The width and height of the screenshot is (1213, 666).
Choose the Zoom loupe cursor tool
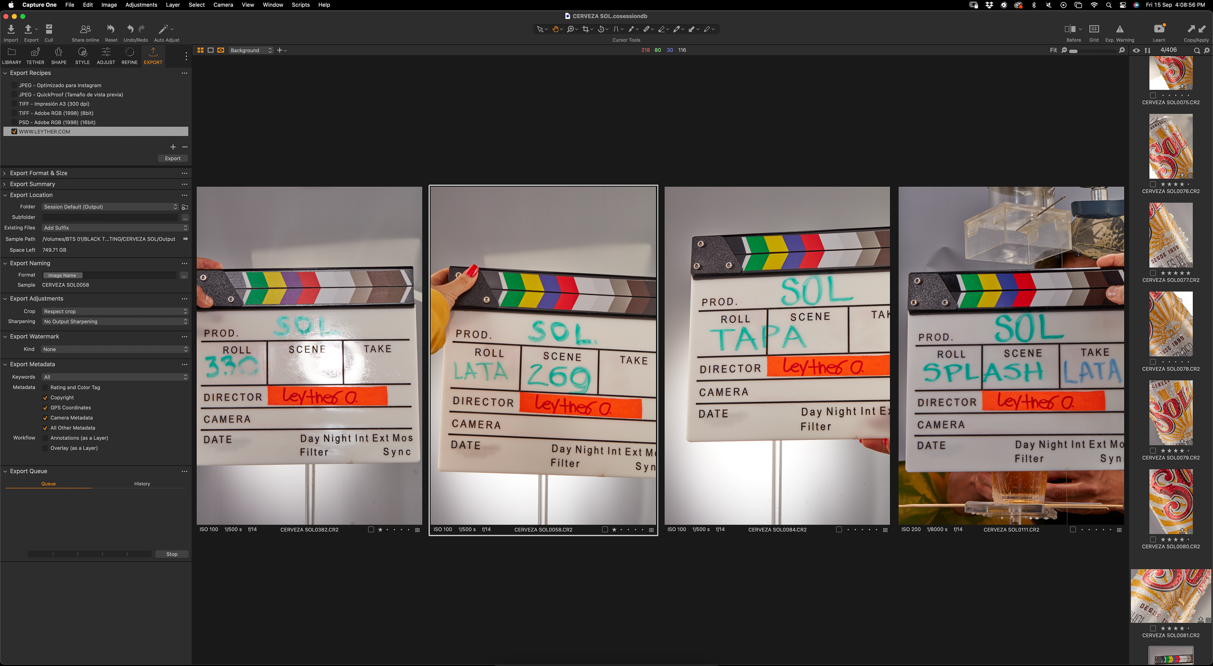point(570,29)
